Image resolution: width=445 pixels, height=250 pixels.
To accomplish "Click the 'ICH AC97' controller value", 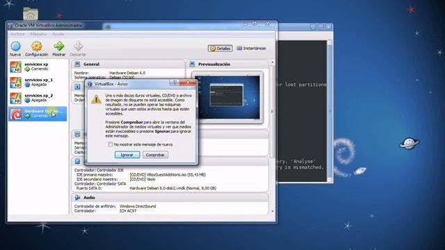I will tap(128, 210).
